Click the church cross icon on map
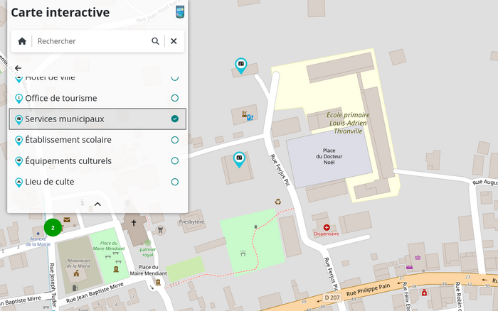Screen dimensions: 498x311 (x=133, y=222)
